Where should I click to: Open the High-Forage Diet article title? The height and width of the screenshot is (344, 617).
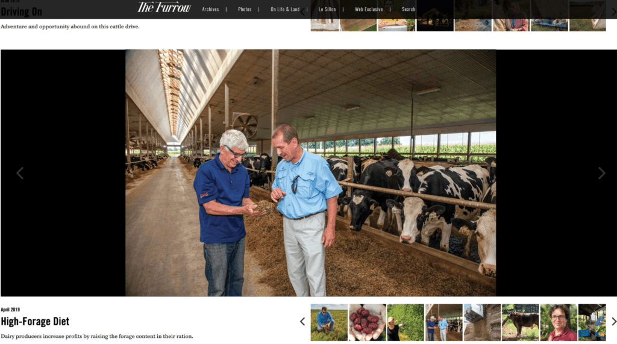point(35,322)
